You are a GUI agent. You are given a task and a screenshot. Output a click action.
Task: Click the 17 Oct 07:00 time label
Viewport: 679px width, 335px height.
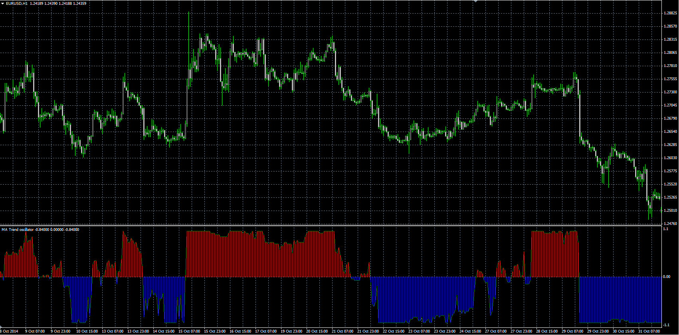tap(266, 331)
